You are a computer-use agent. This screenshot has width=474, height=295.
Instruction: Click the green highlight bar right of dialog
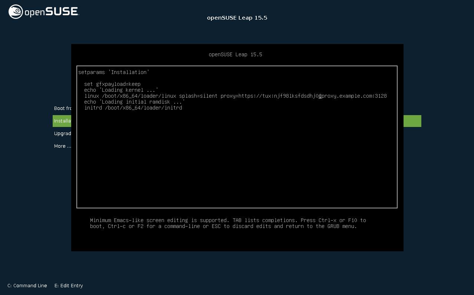[412, 121]
